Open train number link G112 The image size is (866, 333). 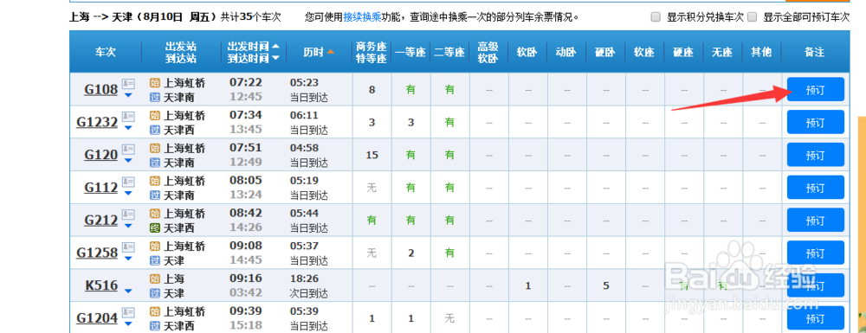click(x=100, y=188)
